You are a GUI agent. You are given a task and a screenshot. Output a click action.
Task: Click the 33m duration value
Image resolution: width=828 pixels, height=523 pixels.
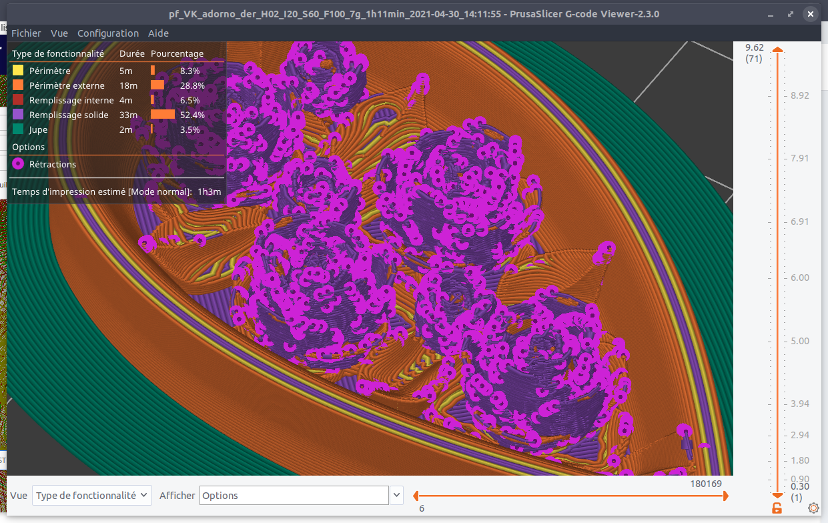[128, 115]
